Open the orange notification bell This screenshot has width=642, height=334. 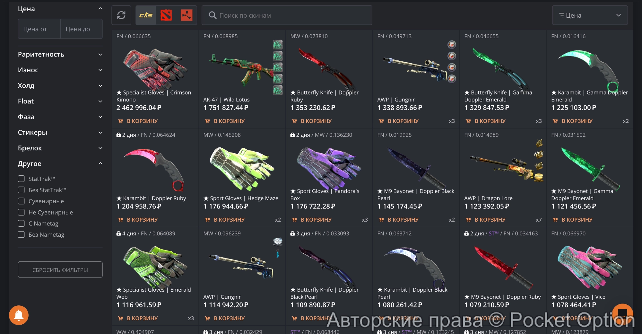click(19, 315)
